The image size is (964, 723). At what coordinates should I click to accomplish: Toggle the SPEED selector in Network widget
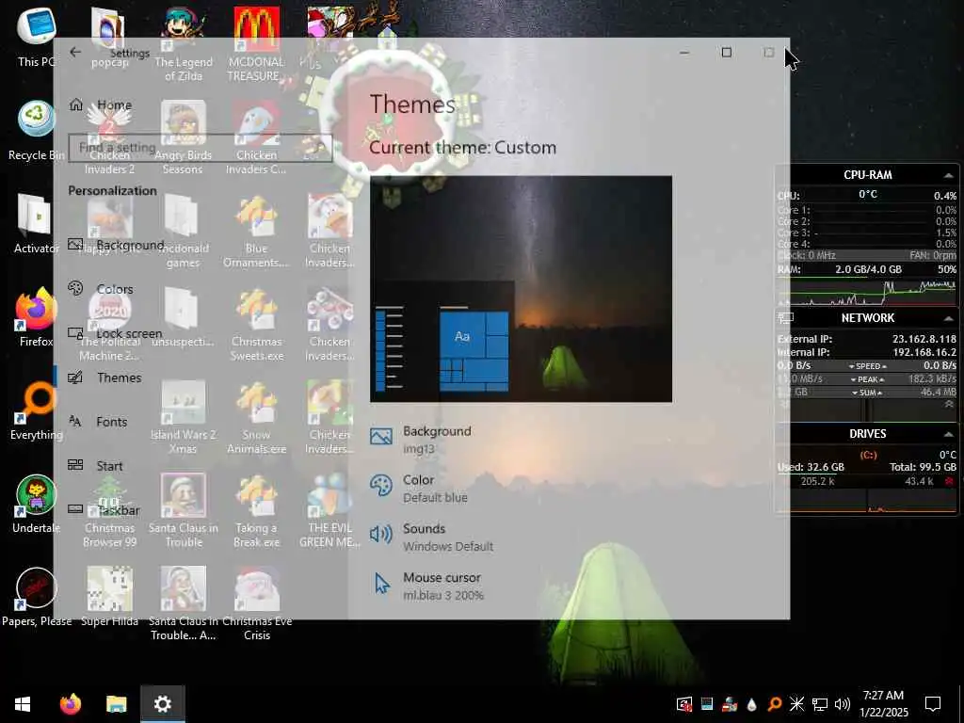coord(867,366)
